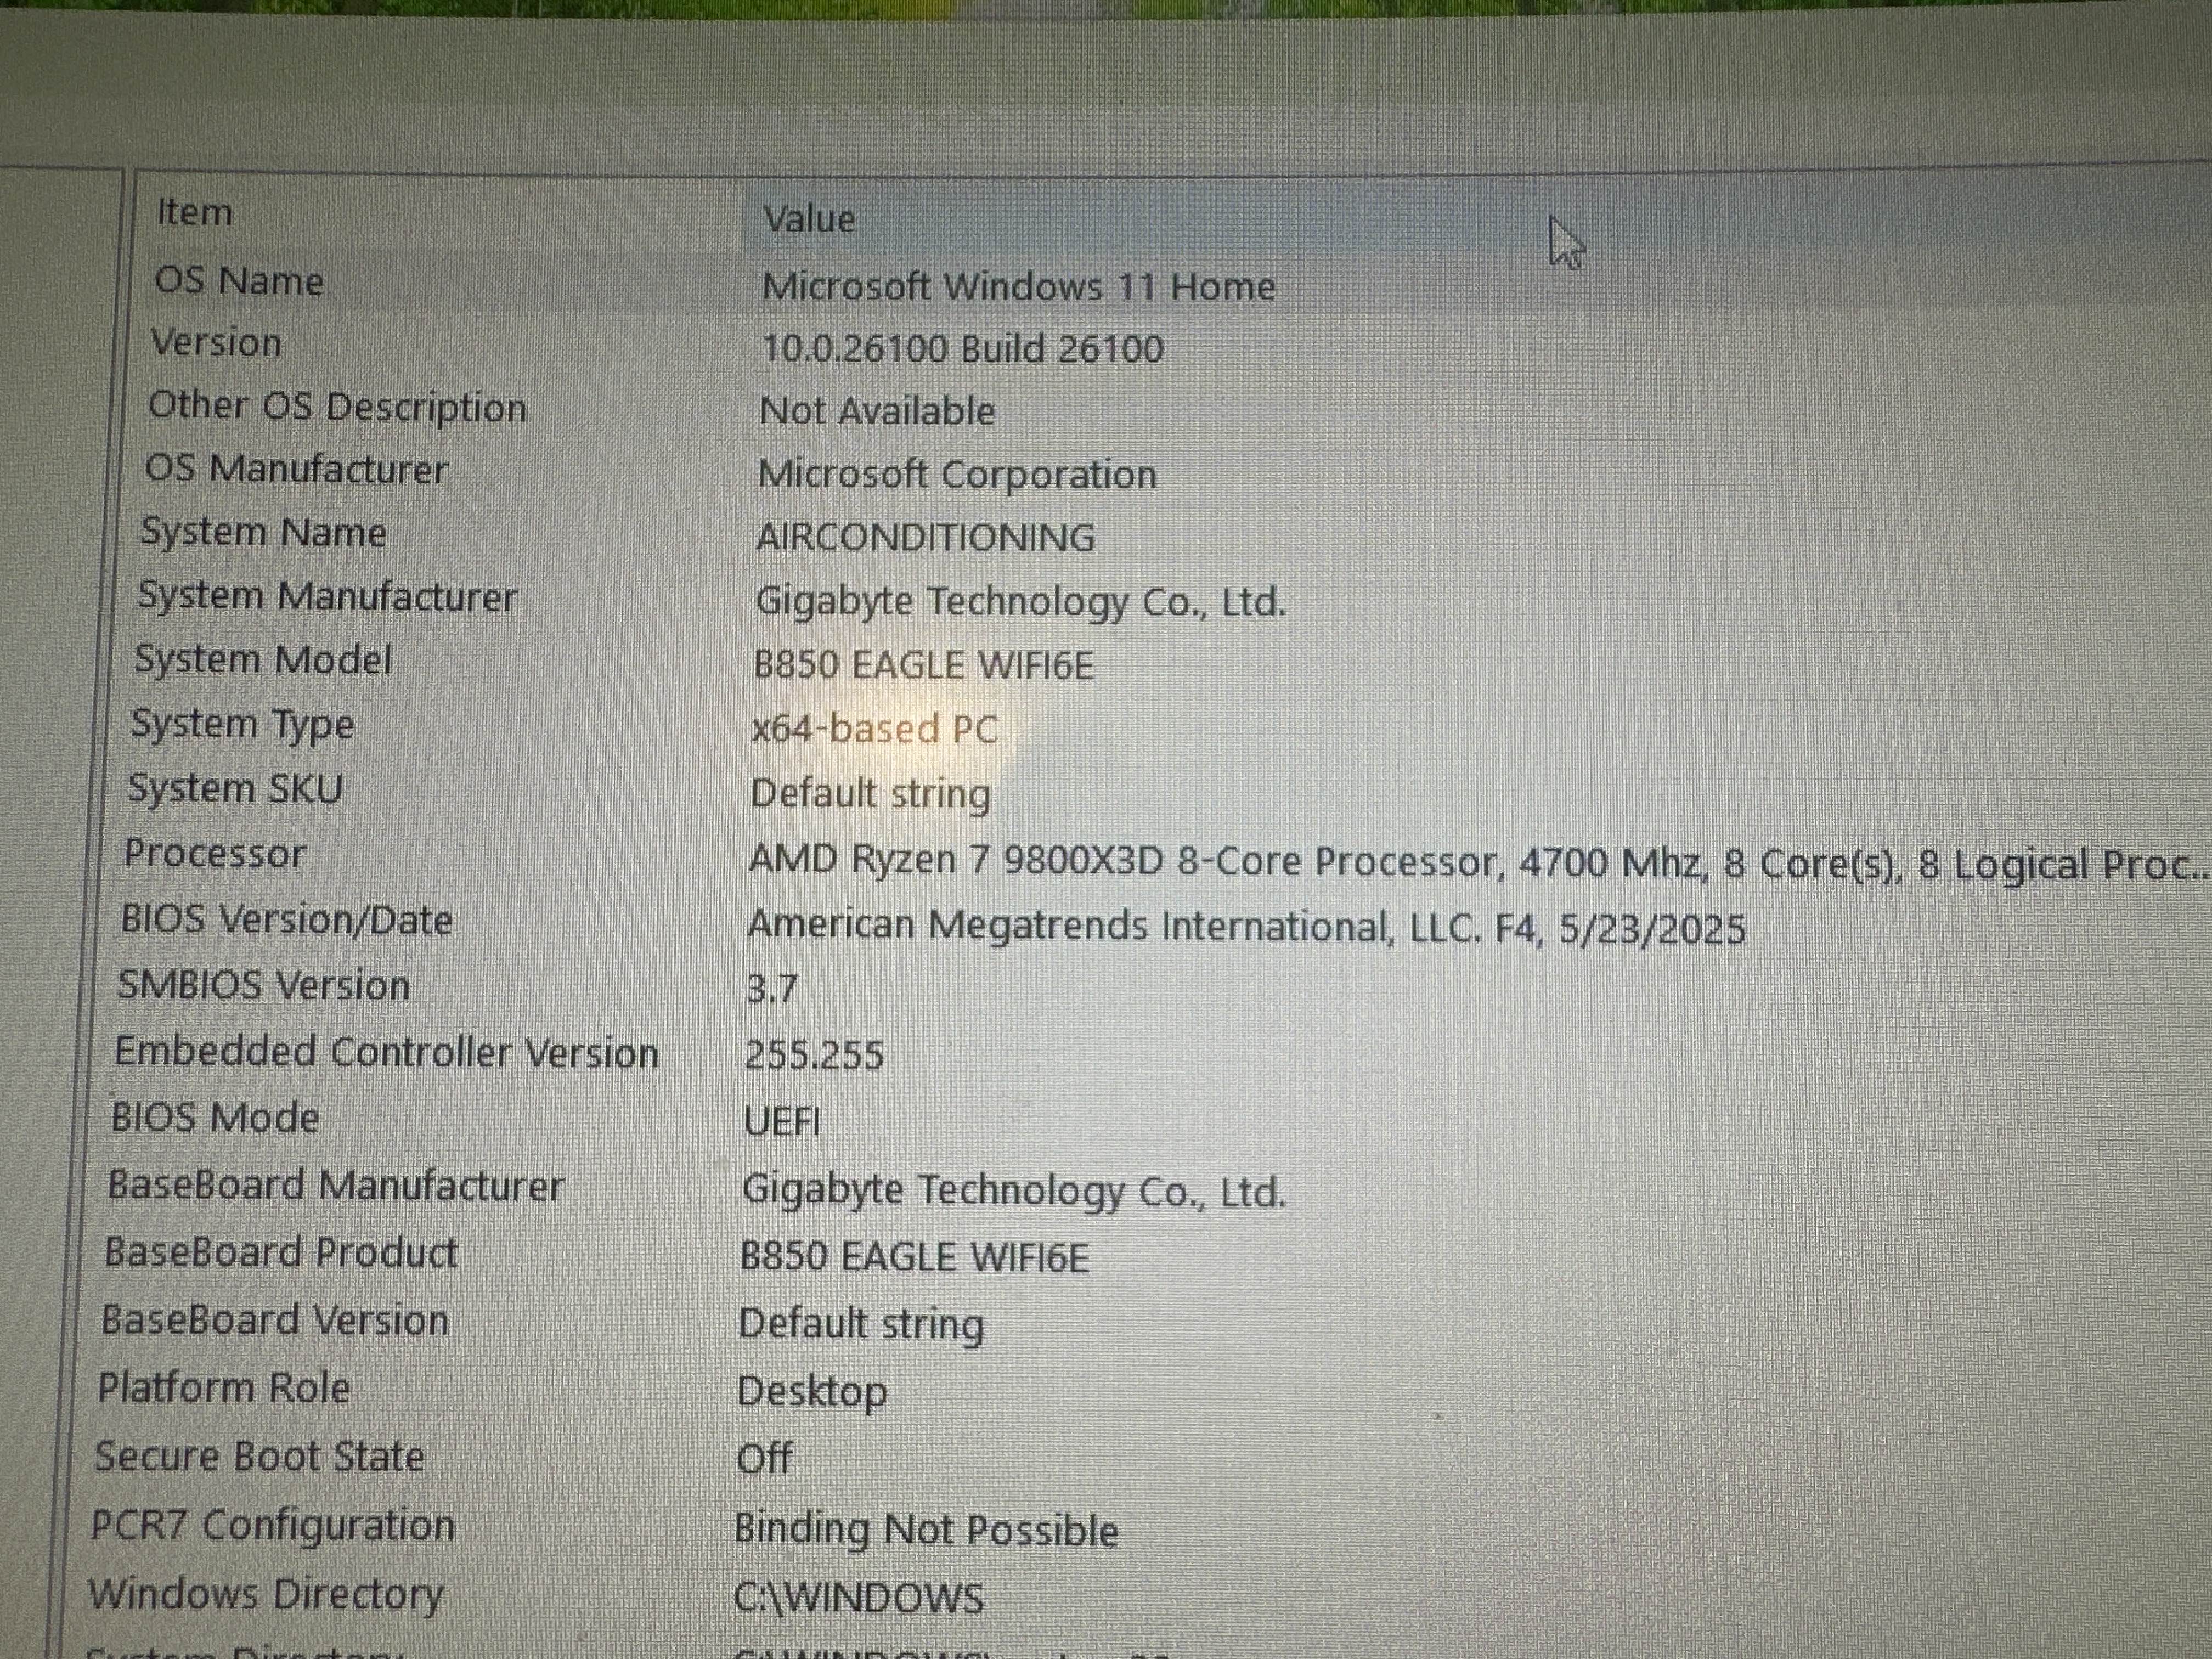
Task: Select the System SKU row
Action: click(235, 789)
